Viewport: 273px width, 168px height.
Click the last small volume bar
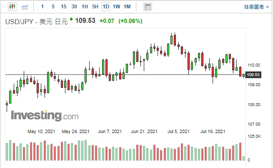(x=243, y=158)
